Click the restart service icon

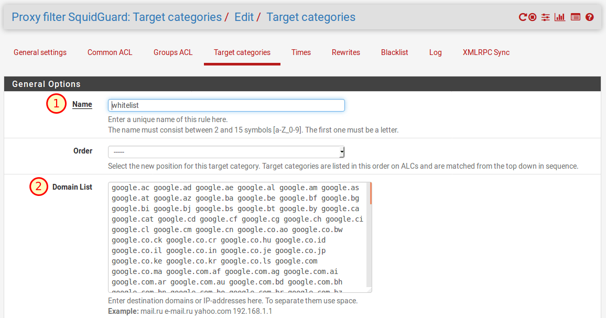(x=523, y=17)
